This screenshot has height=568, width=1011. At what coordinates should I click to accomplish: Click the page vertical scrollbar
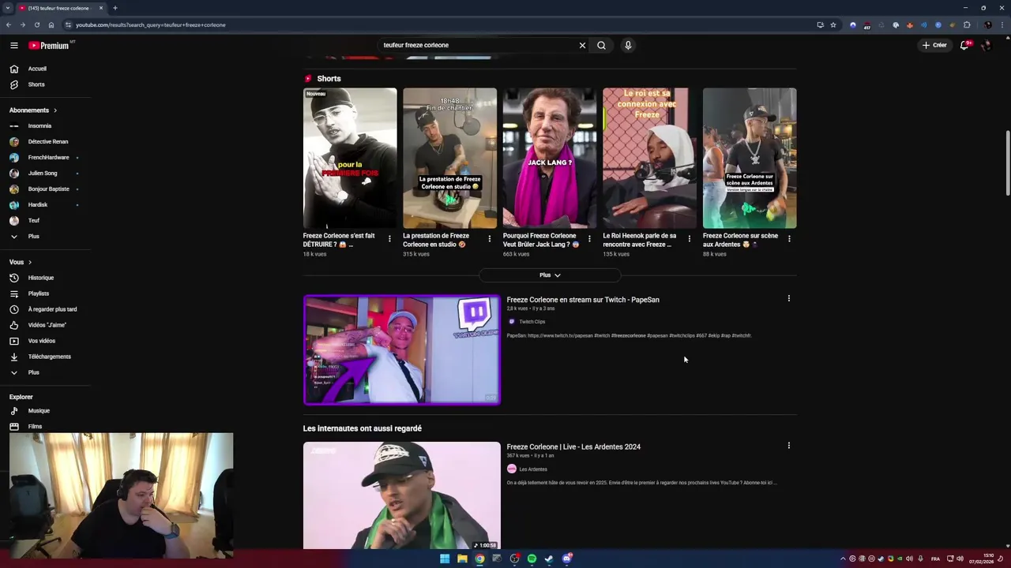point(1007,164)
